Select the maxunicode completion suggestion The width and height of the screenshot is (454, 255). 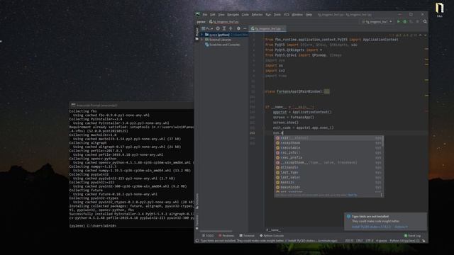[328, 187]
